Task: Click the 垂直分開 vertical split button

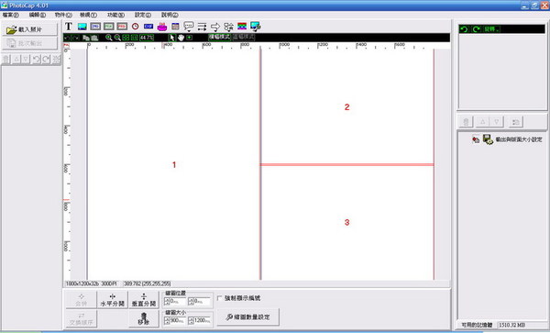Action: pyautogui.click(x=144, y=300)
